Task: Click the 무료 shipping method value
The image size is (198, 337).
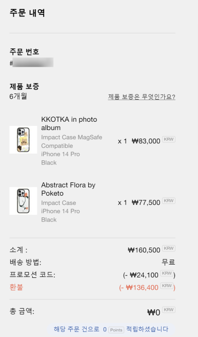Action: [168, 262]
